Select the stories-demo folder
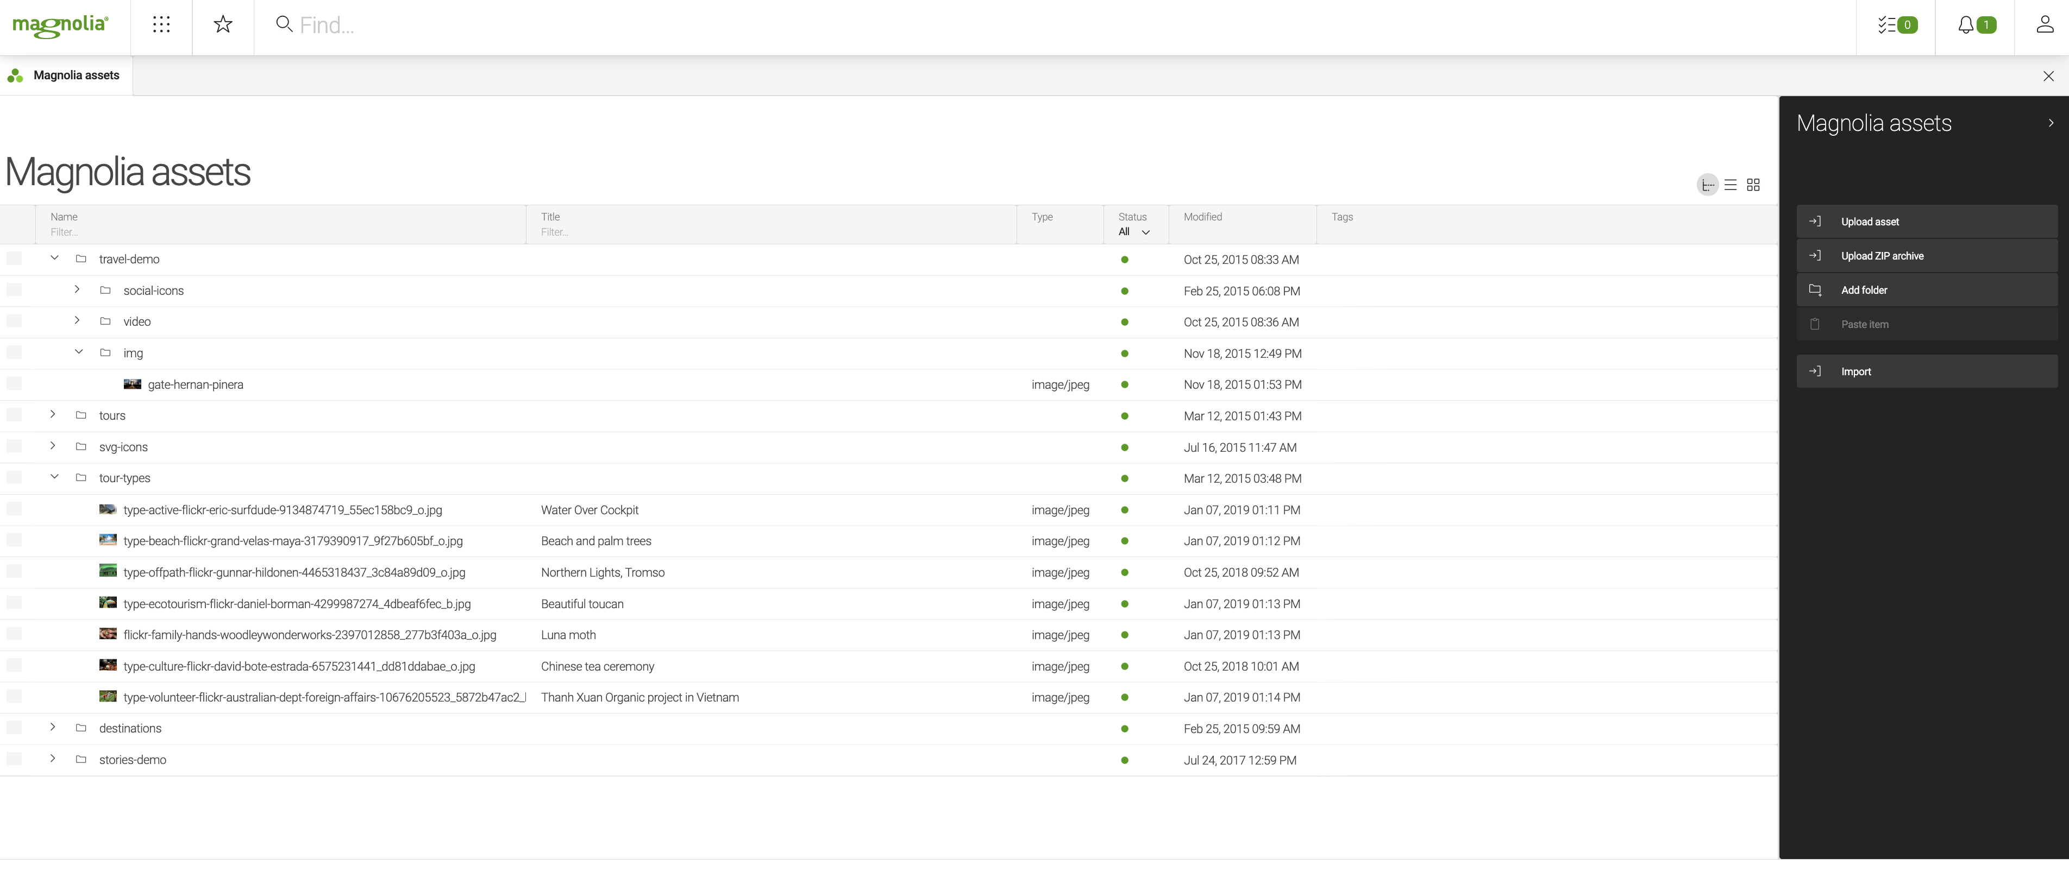2069x871 pixels. coord(132,759)
